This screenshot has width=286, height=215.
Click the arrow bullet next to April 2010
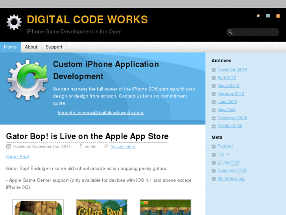point(214,78)
